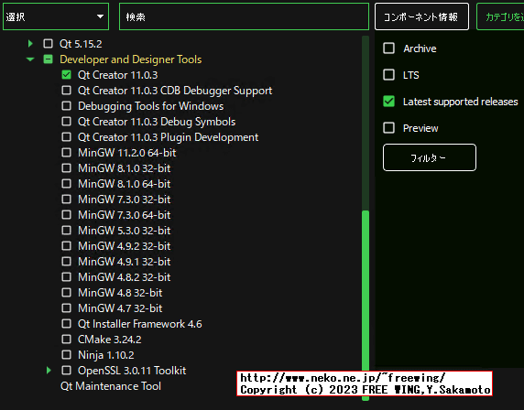The height and width of the screenshot is (410, 524).
Task: Check Debugging Tools for Windows box
Action: [67, 106]
